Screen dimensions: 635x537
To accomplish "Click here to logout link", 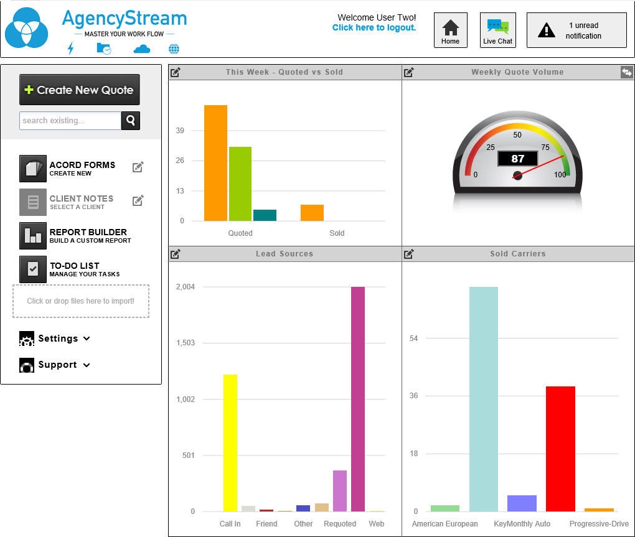I will coord(374,27).
